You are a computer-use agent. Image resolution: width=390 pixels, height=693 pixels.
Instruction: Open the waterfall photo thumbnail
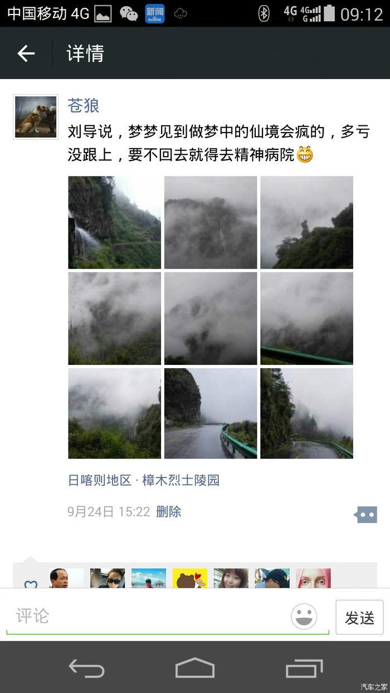115,222
